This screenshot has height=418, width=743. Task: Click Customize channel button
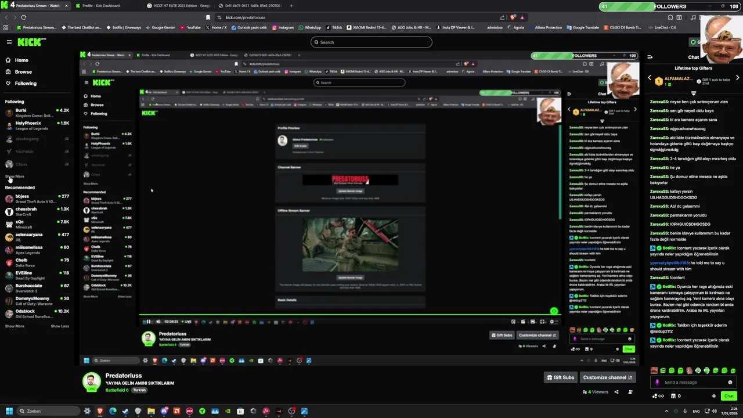[607, 377]
